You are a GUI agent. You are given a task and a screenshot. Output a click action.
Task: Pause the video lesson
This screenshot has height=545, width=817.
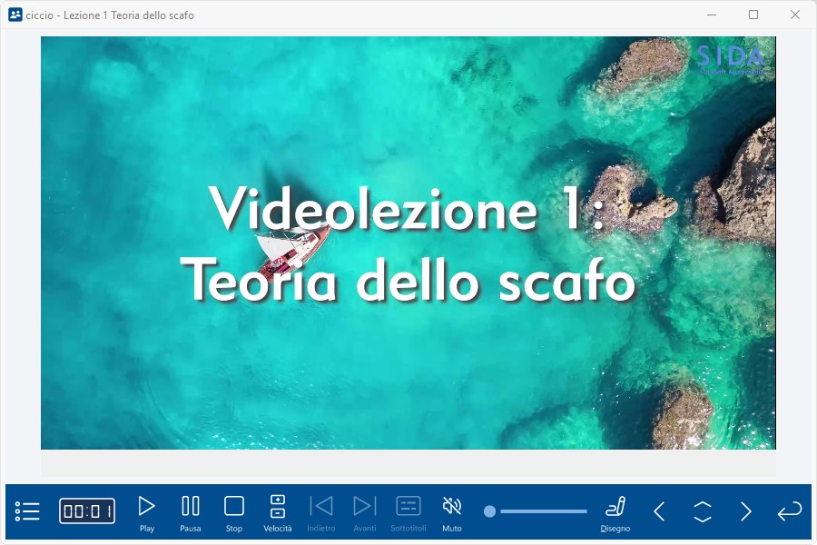click(x=191, y=511)
